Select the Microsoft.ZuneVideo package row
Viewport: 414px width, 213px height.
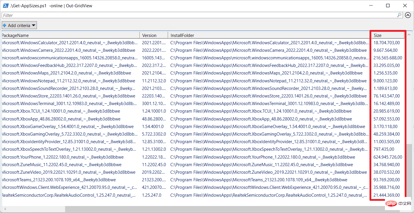click(204, 172)
